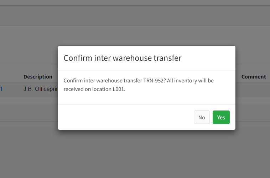Click the Comment column header

pyautogui.click(x=253, y=77)
